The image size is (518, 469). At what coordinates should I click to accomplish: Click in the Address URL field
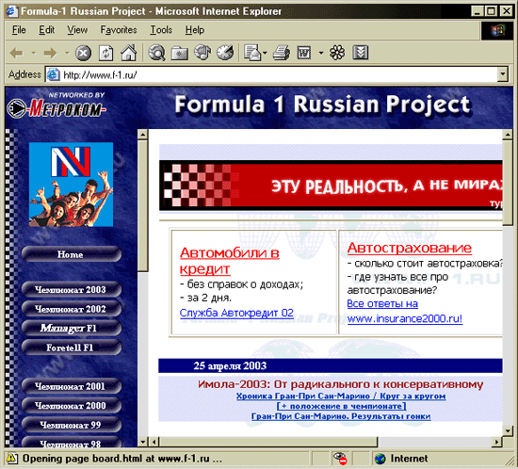[279, 75]
